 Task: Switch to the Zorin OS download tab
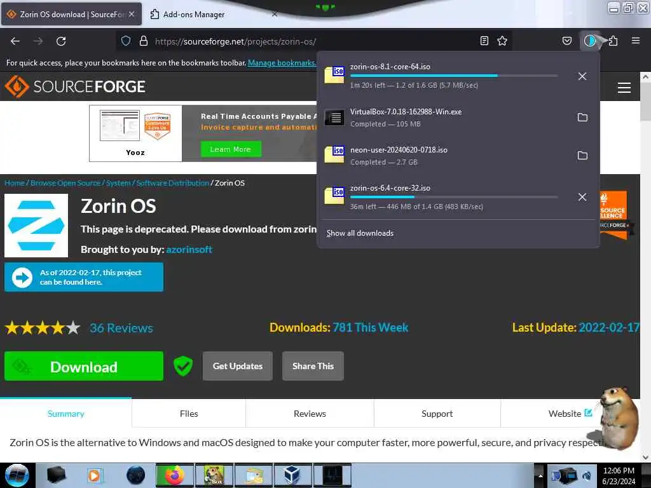pos(71,14)
